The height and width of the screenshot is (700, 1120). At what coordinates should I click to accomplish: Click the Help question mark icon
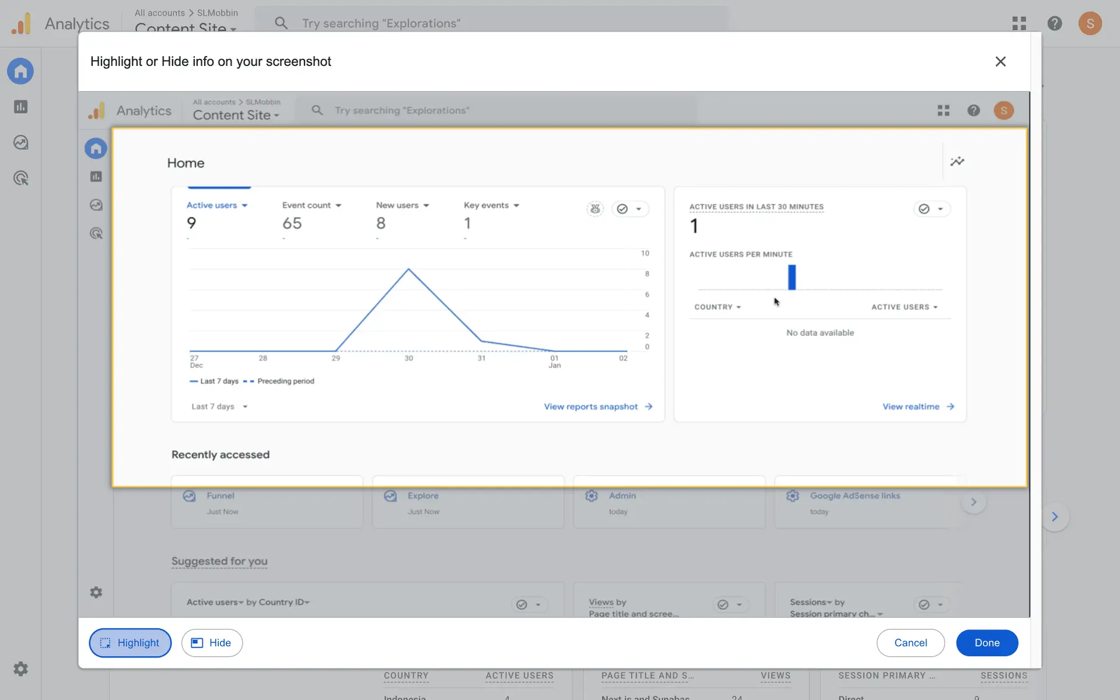click(1055, 23)
